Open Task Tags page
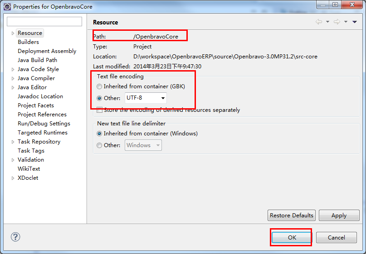Image resolution: width=366 pixels, height=254 pixels. point(31,151)
